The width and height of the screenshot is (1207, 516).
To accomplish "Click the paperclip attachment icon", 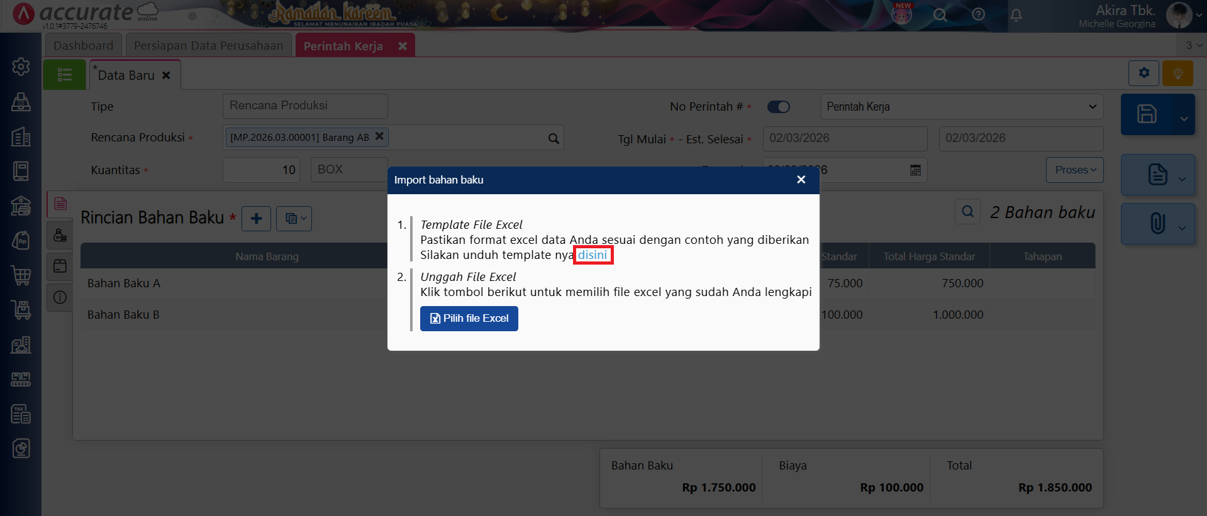I will point(1157,223).
